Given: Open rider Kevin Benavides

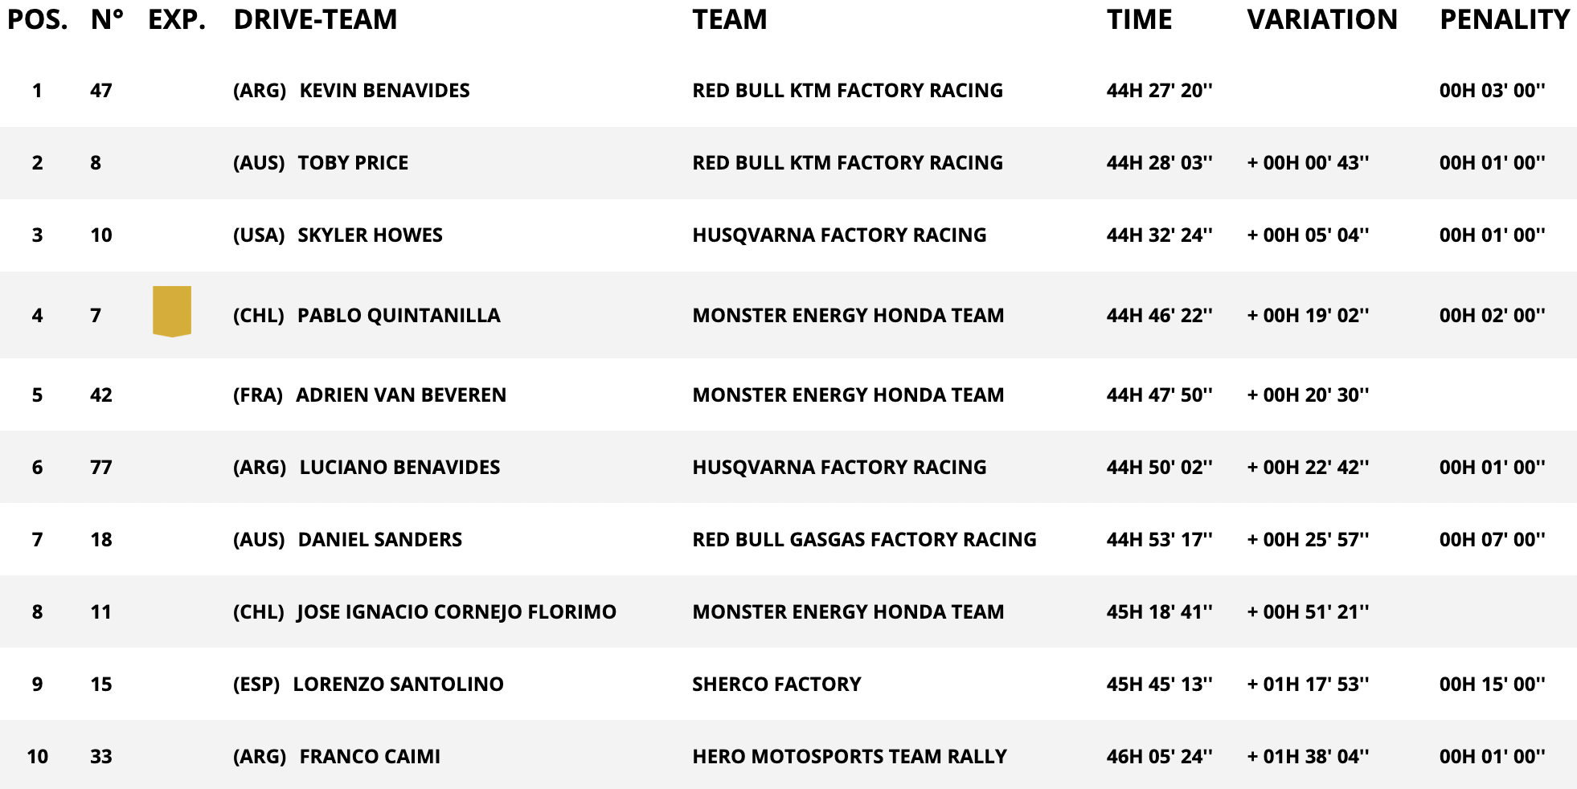Looking at the screenshot, I should (x=384, y=91).
